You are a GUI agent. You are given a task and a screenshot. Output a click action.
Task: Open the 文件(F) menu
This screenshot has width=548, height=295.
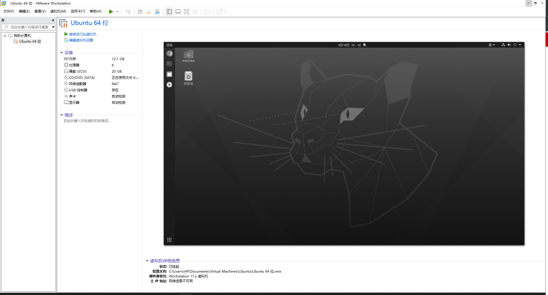(9, 11)
